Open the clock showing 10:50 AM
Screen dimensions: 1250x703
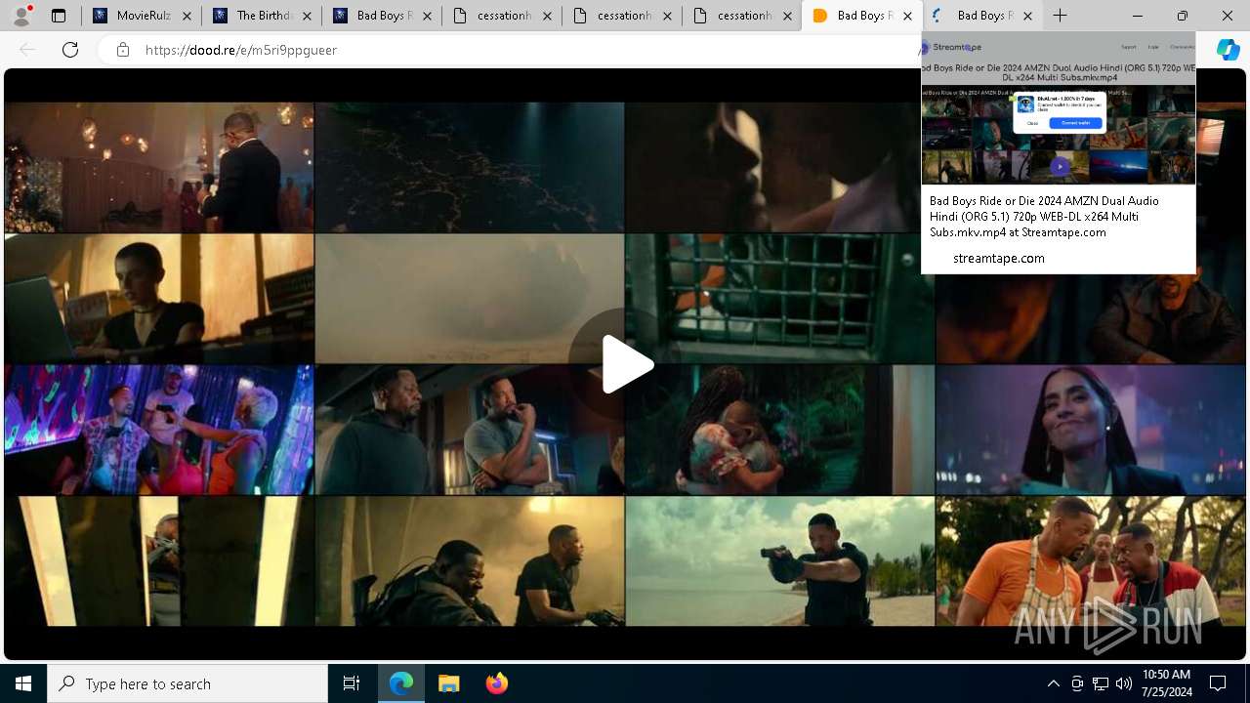pos(1167,683)
